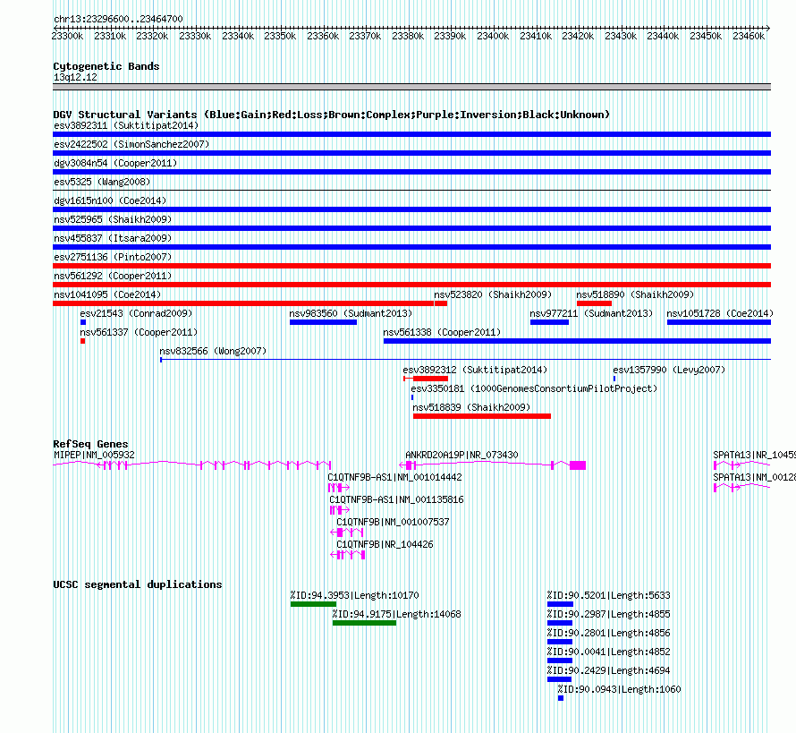Image resolution: width=796 pixels, height=733 pixels.
Task: Open the esv3892312 (Suktitipat2014) variant label
Action: (475, 370)
